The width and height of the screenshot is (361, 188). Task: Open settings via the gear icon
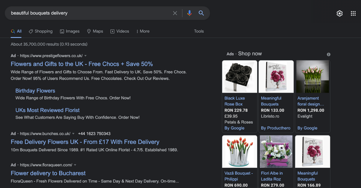tap(340, 13)
